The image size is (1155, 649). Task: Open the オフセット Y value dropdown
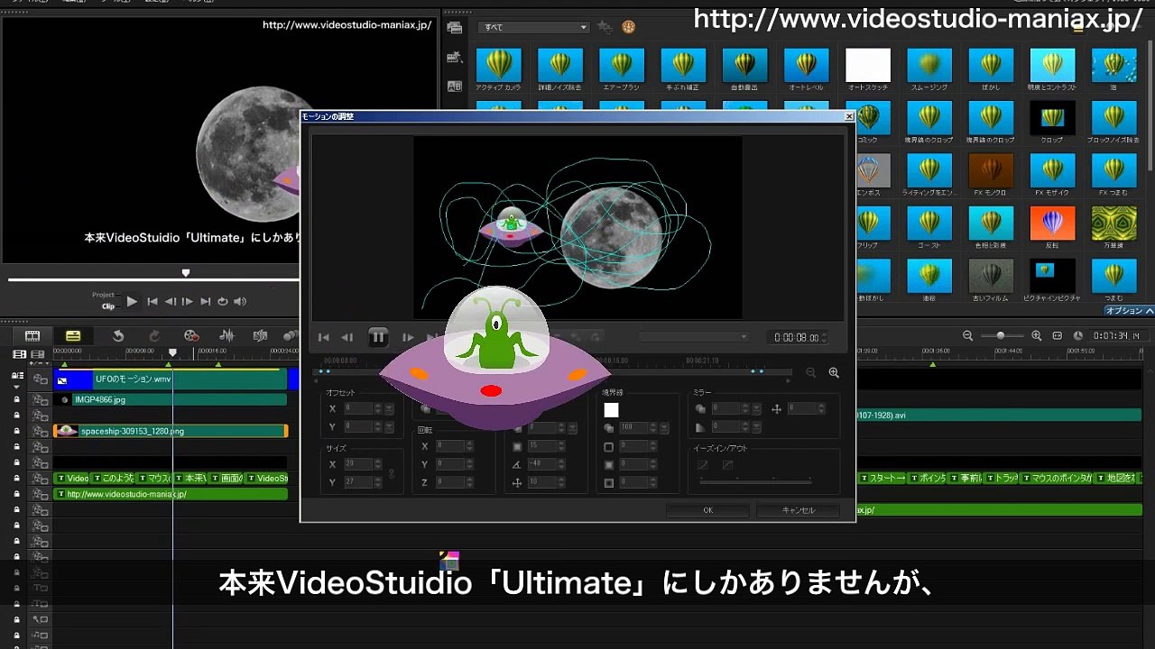[x=390, y=426]
